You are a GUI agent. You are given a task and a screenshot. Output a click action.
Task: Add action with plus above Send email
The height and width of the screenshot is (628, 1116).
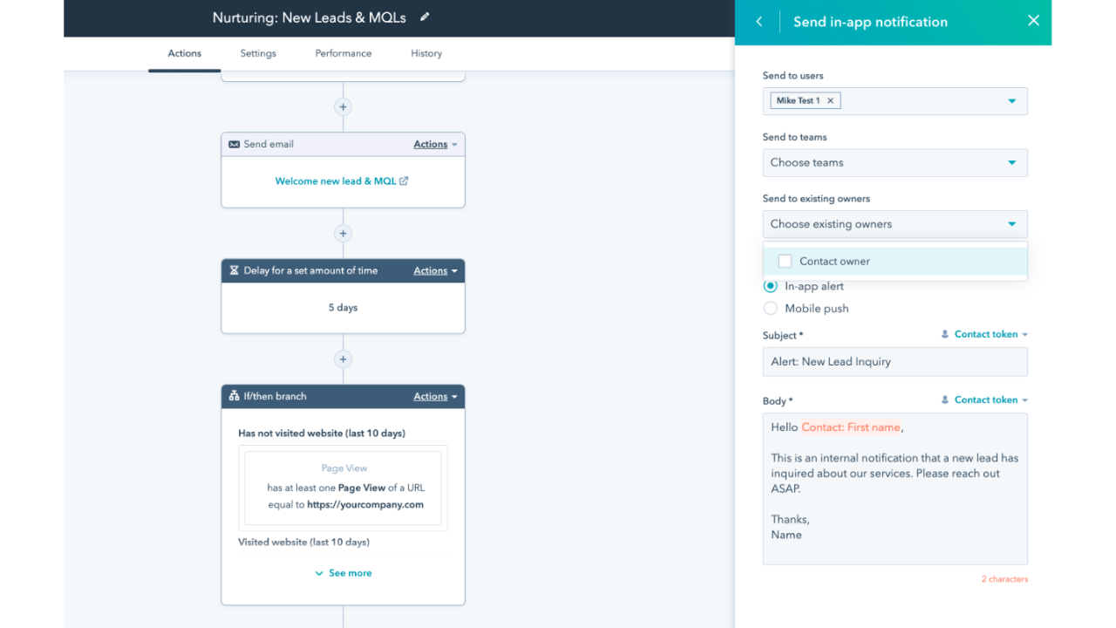343,107
